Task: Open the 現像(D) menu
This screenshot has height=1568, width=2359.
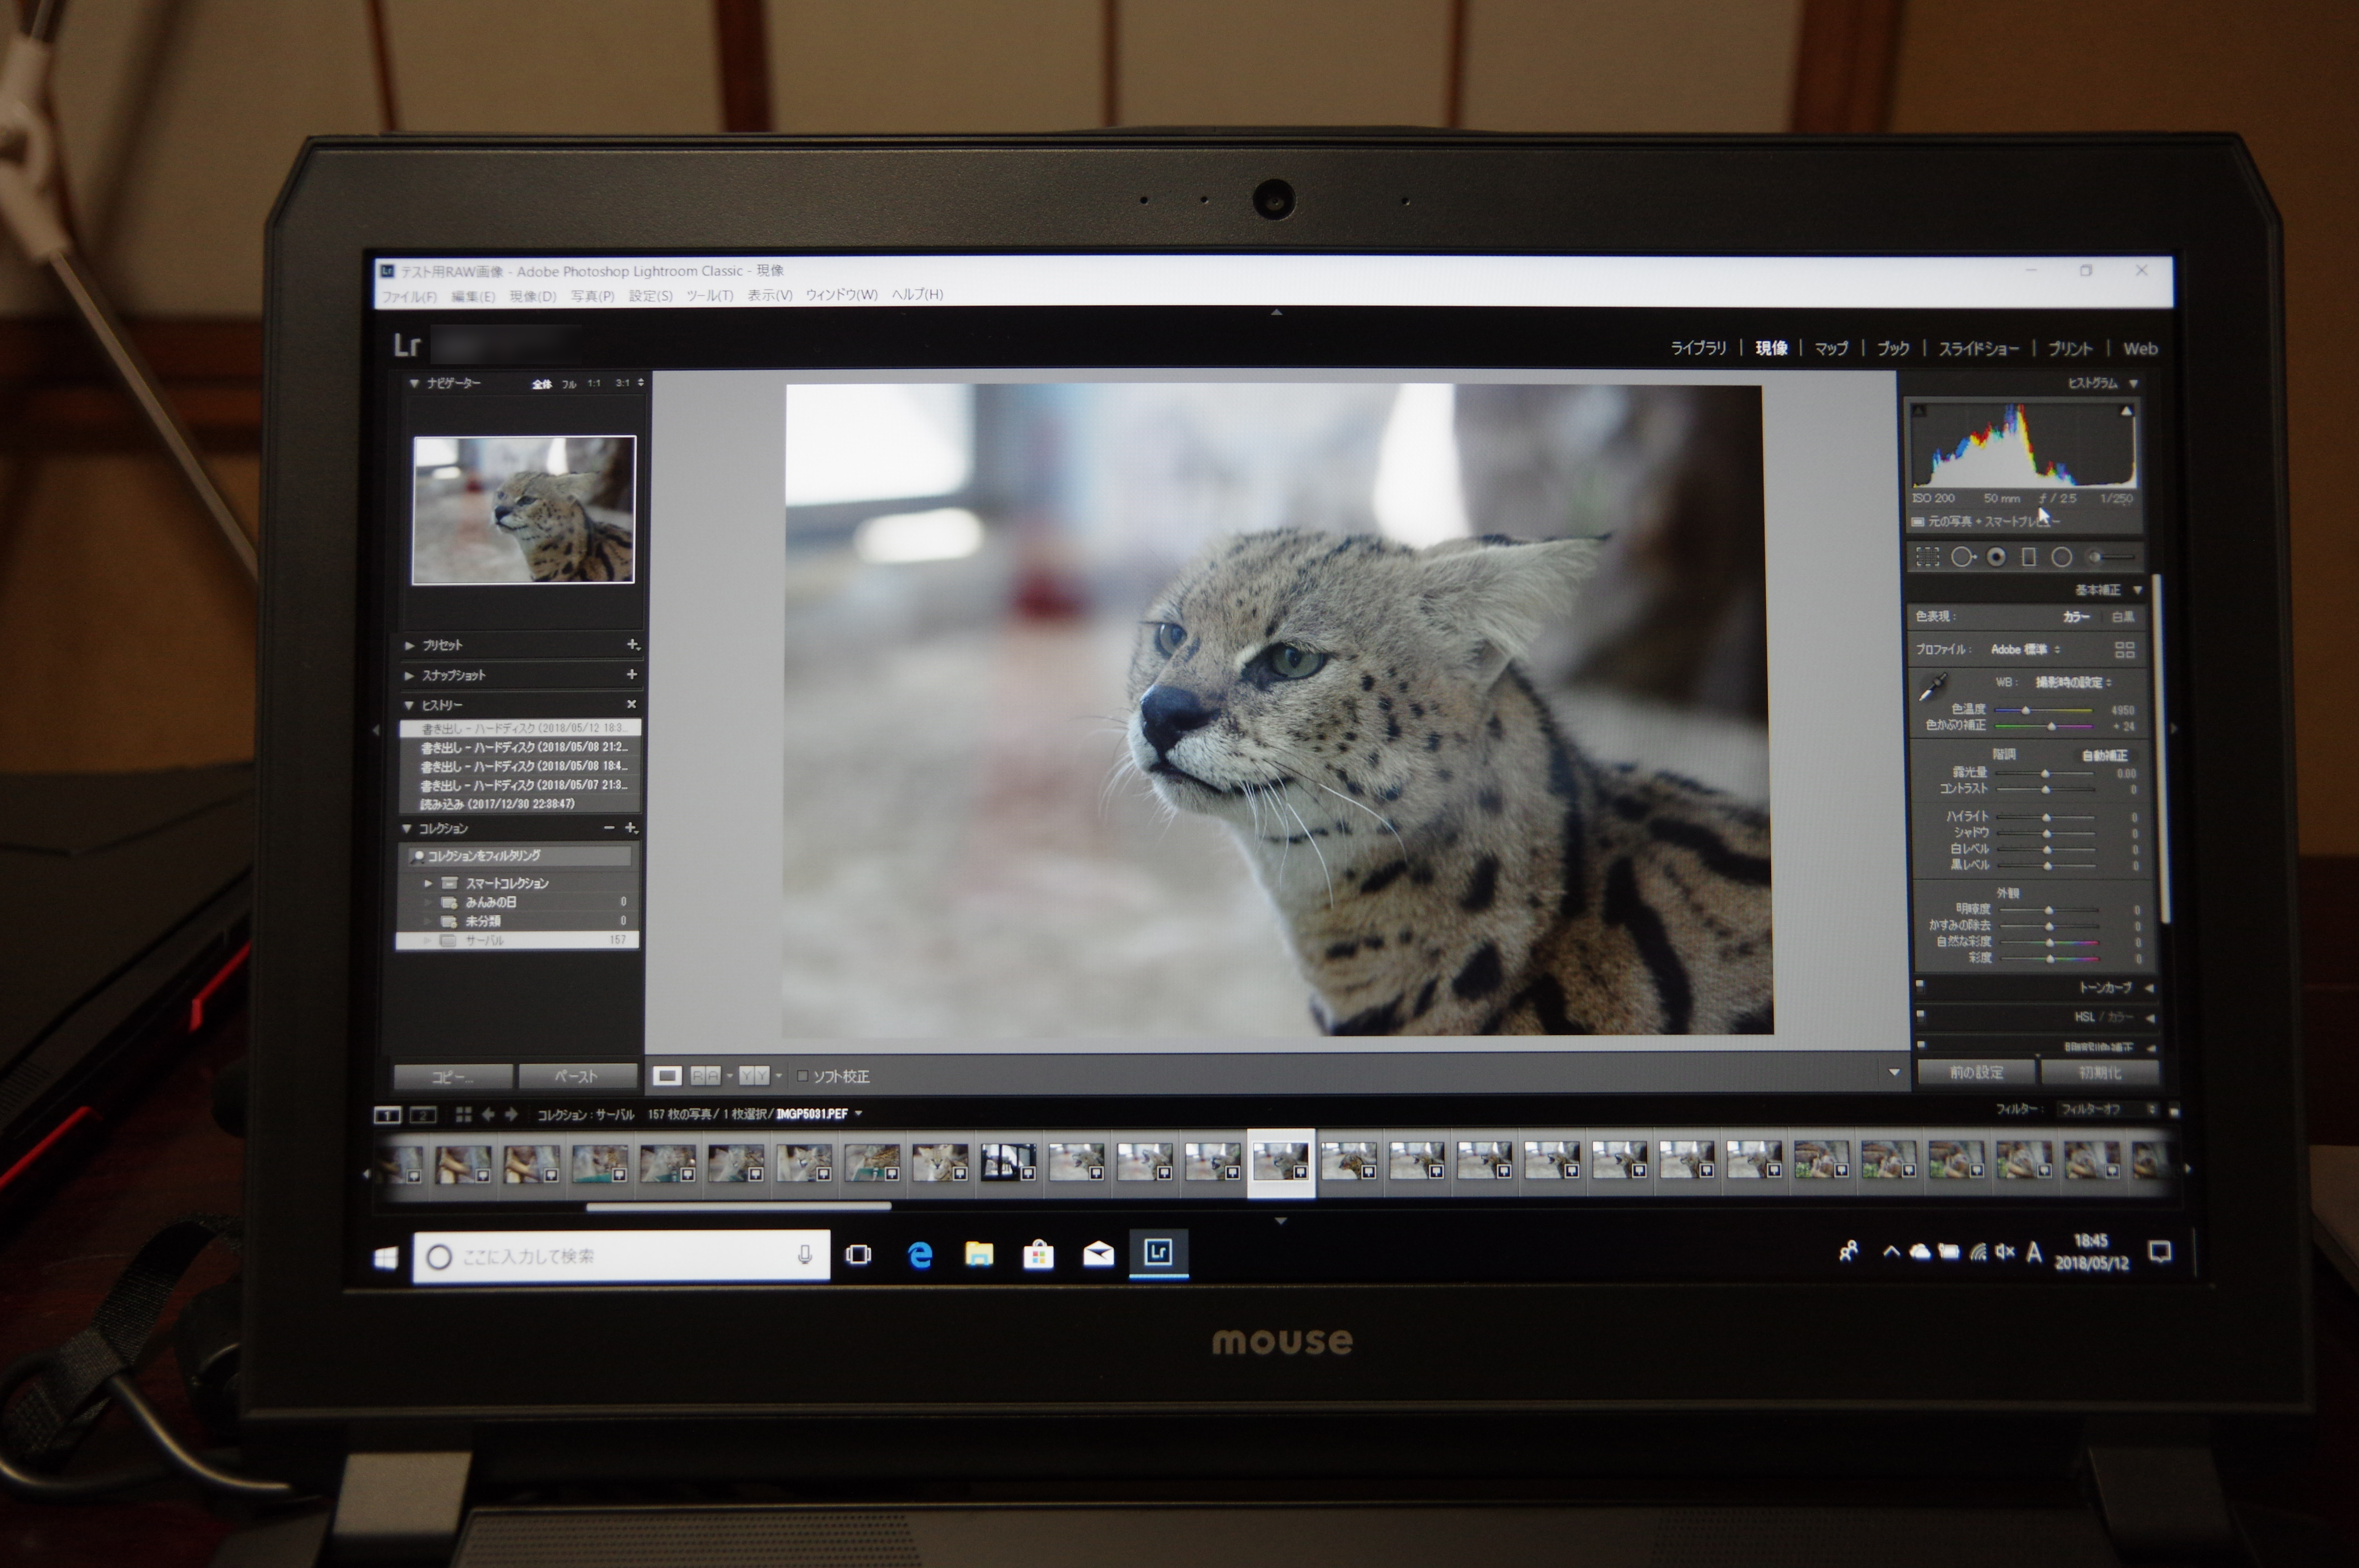Action: 532,296
